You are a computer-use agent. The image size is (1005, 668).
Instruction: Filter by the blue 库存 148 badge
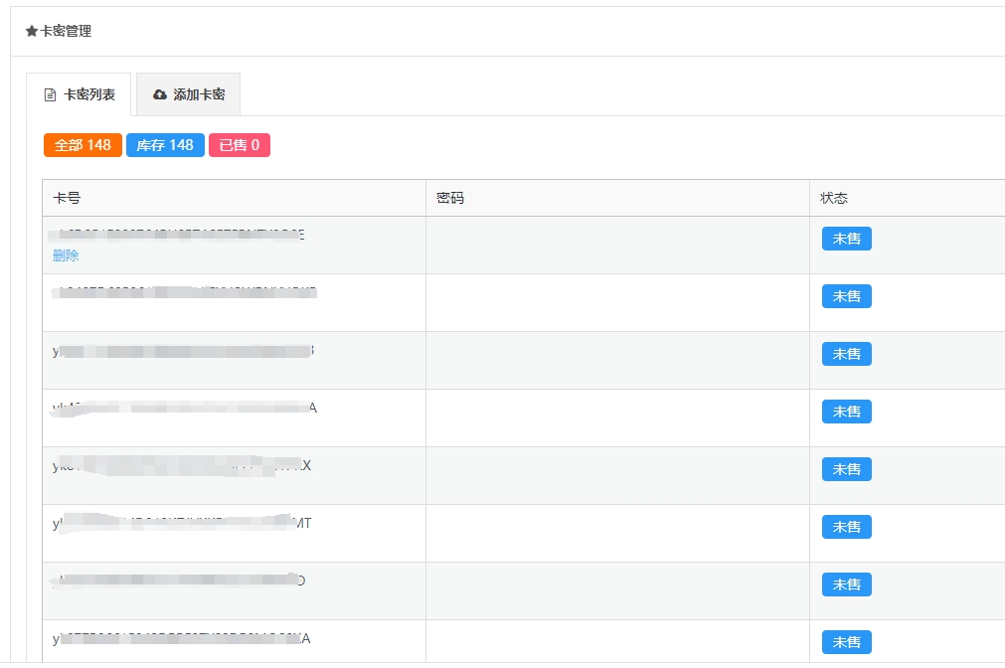[165, 145]
